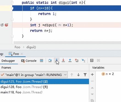Click the duplicate watch icon

coord(92,101)
